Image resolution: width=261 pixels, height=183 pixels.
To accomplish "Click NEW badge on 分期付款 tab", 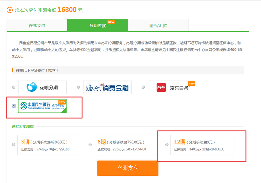I will pos(111,22).
